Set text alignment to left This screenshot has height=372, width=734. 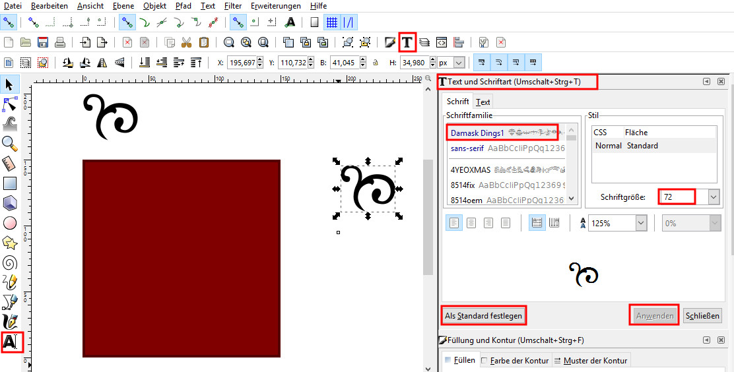pos(454,223)
